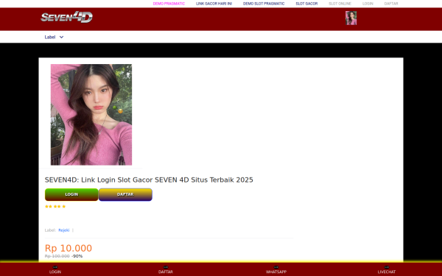The image size is (442, 276).
Task: Select the Rp 10.000 price text
Action: [69, 248]
